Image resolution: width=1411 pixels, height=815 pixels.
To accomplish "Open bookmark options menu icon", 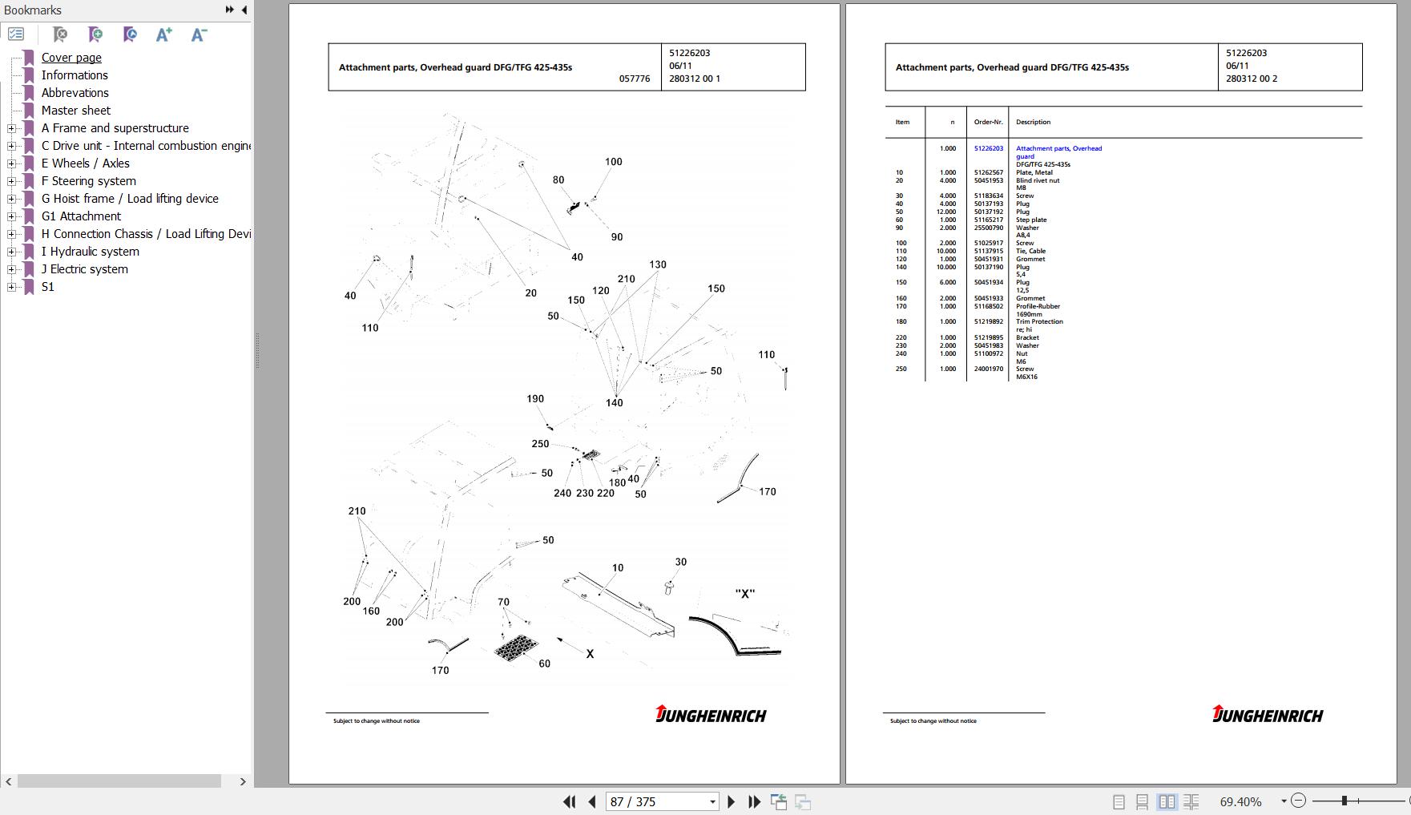I will (16, 34).
